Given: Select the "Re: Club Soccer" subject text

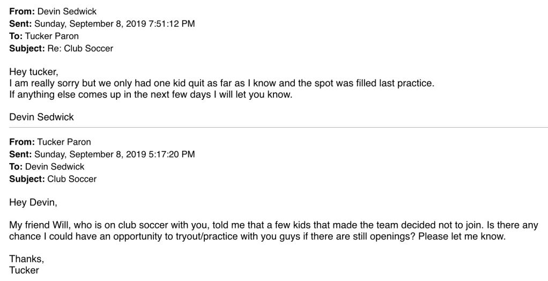Looking at the screenshot, I should click(84, 48).
